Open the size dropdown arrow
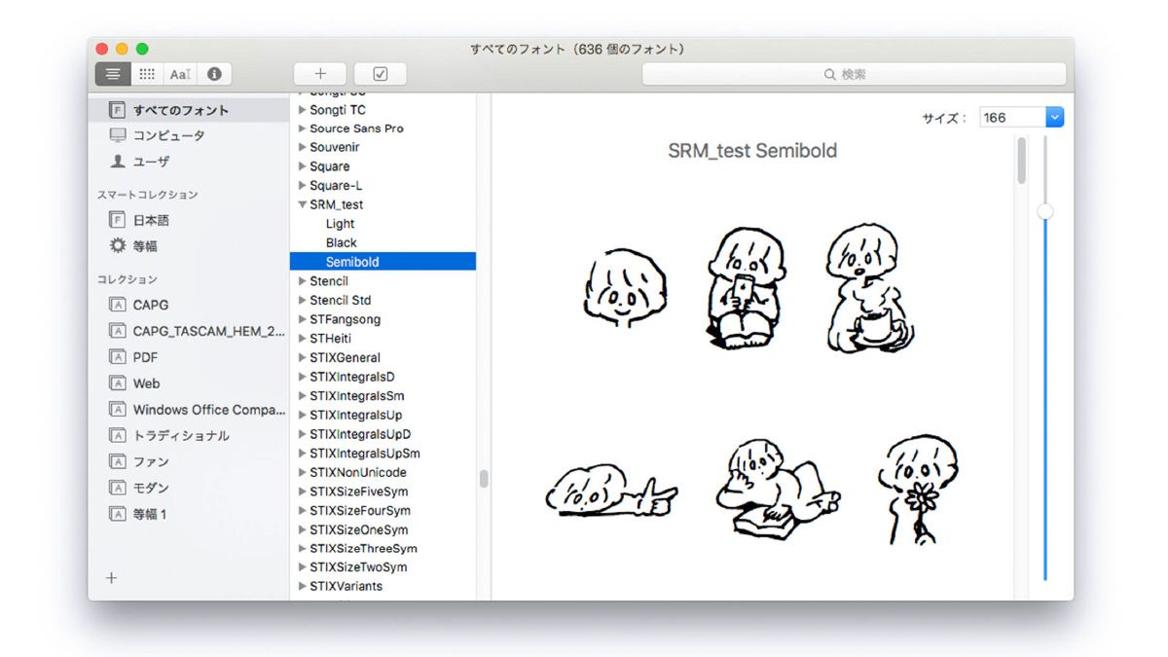The height and width of the screenshot is (657, 1168). point(1054,118)
